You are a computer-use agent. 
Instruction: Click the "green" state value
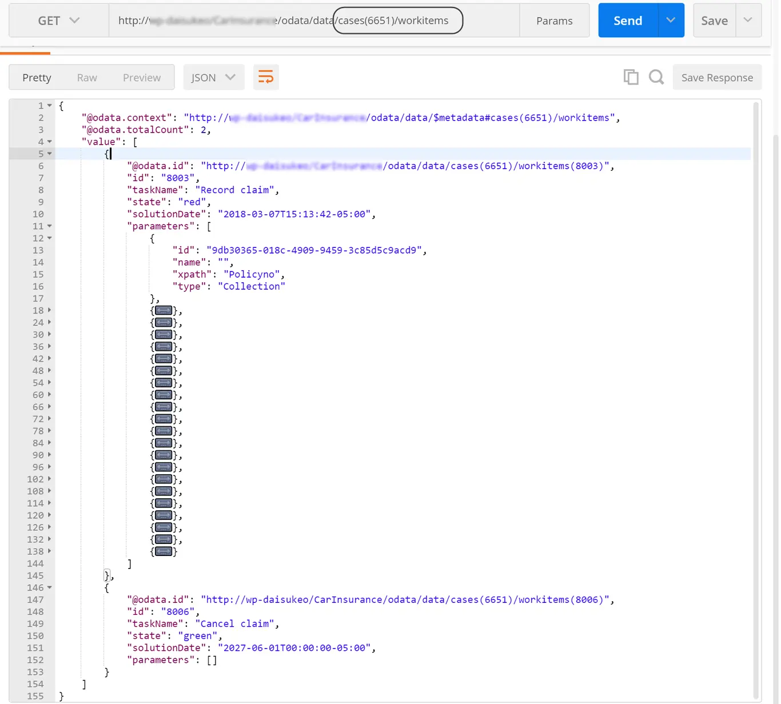click(x=197, y=636)
